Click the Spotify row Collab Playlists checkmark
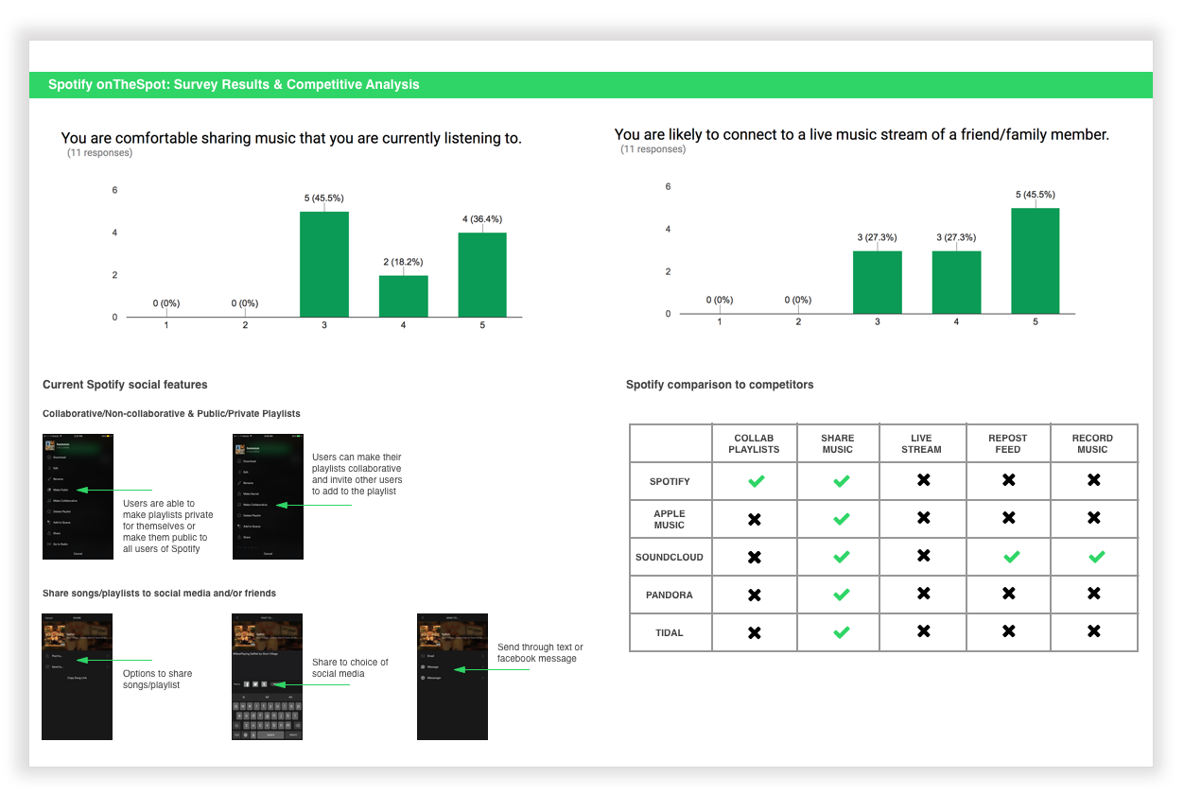This screenshot has width=1184, height=794. 755,481
